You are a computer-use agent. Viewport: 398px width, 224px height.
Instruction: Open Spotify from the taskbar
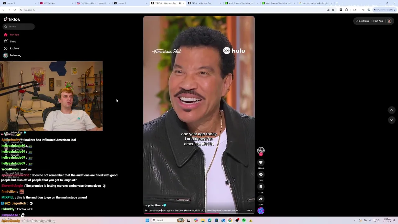coord(244,220)
